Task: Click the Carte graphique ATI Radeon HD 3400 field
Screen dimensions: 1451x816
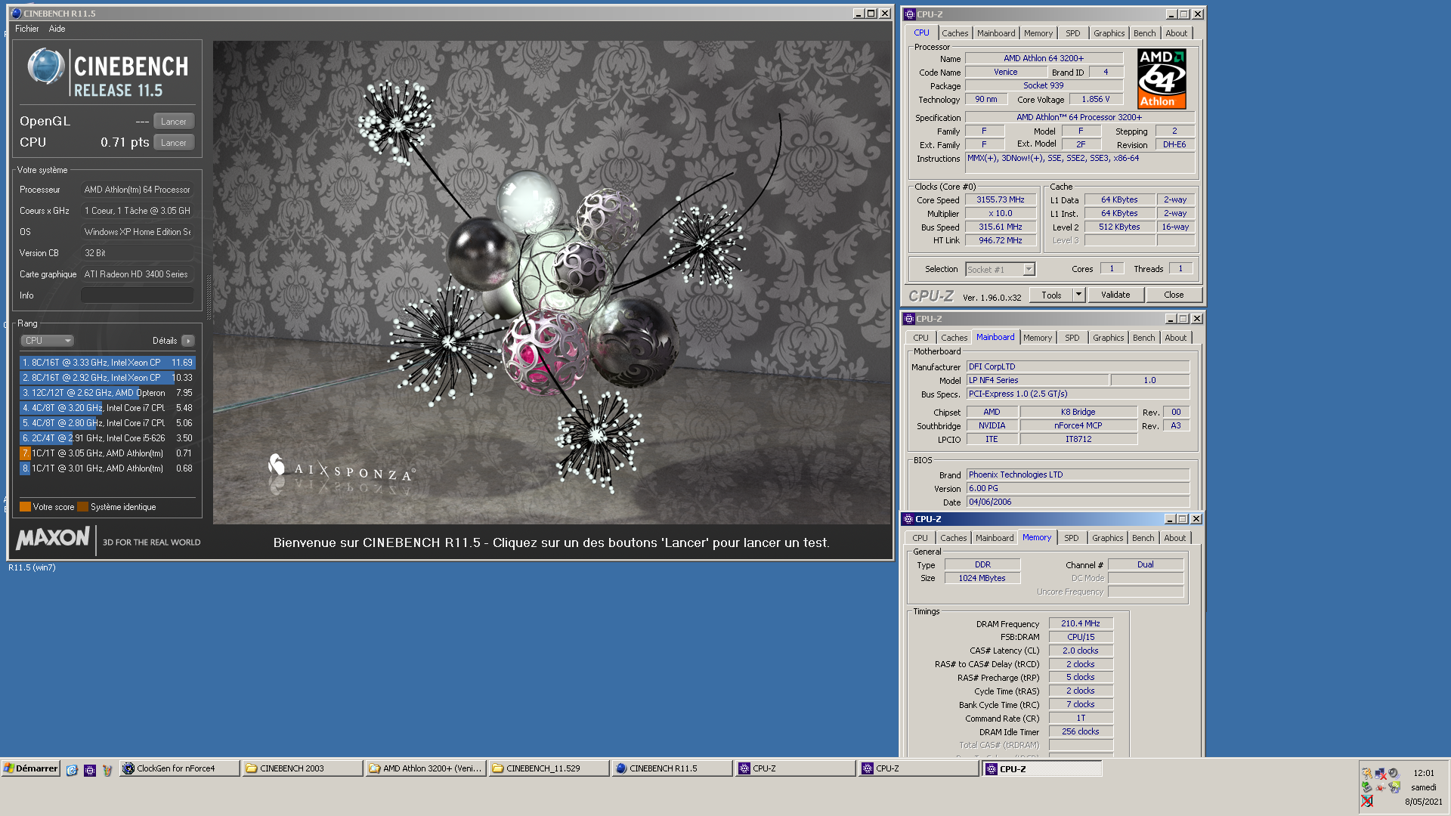Action: click(x=138, y=274)
